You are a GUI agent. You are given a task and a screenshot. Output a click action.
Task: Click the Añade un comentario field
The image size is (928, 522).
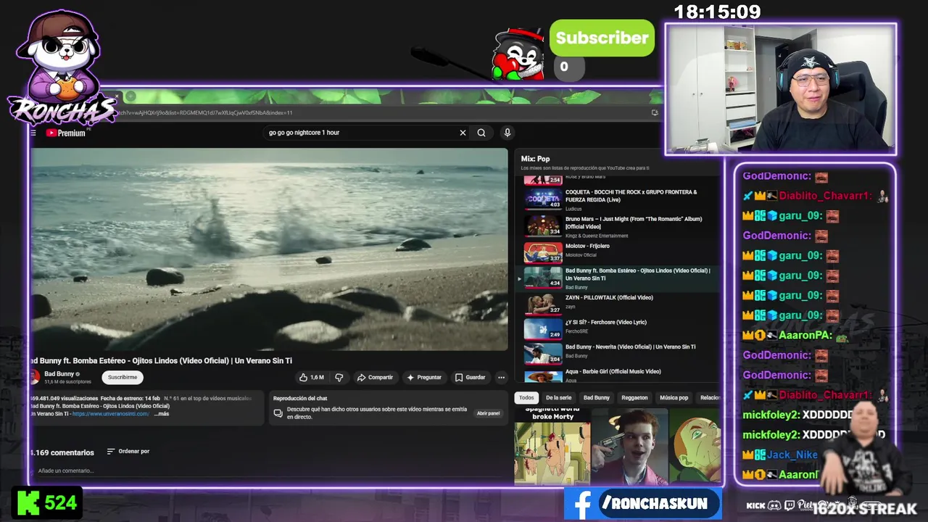point(268,471)
